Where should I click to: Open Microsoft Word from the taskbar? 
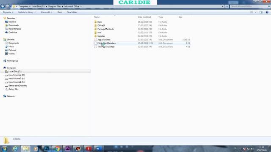(99, 149)
